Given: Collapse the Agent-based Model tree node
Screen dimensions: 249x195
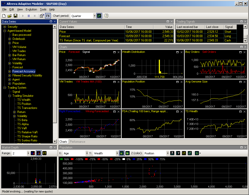Looking at the screenshot, I should (x=5, y=31).
